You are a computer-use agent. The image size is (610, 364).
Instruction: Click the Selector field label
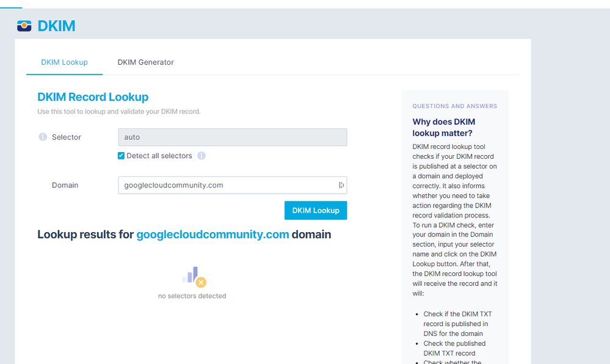click(67, 137)
